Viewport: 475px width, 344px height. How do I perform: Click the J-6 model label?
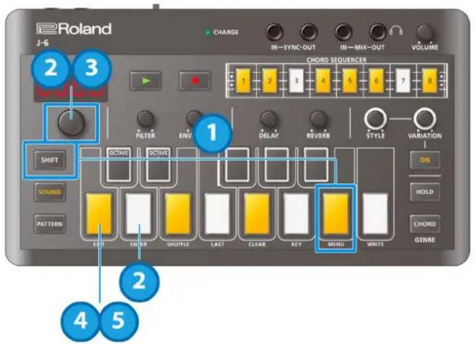[x=42, y=43]
